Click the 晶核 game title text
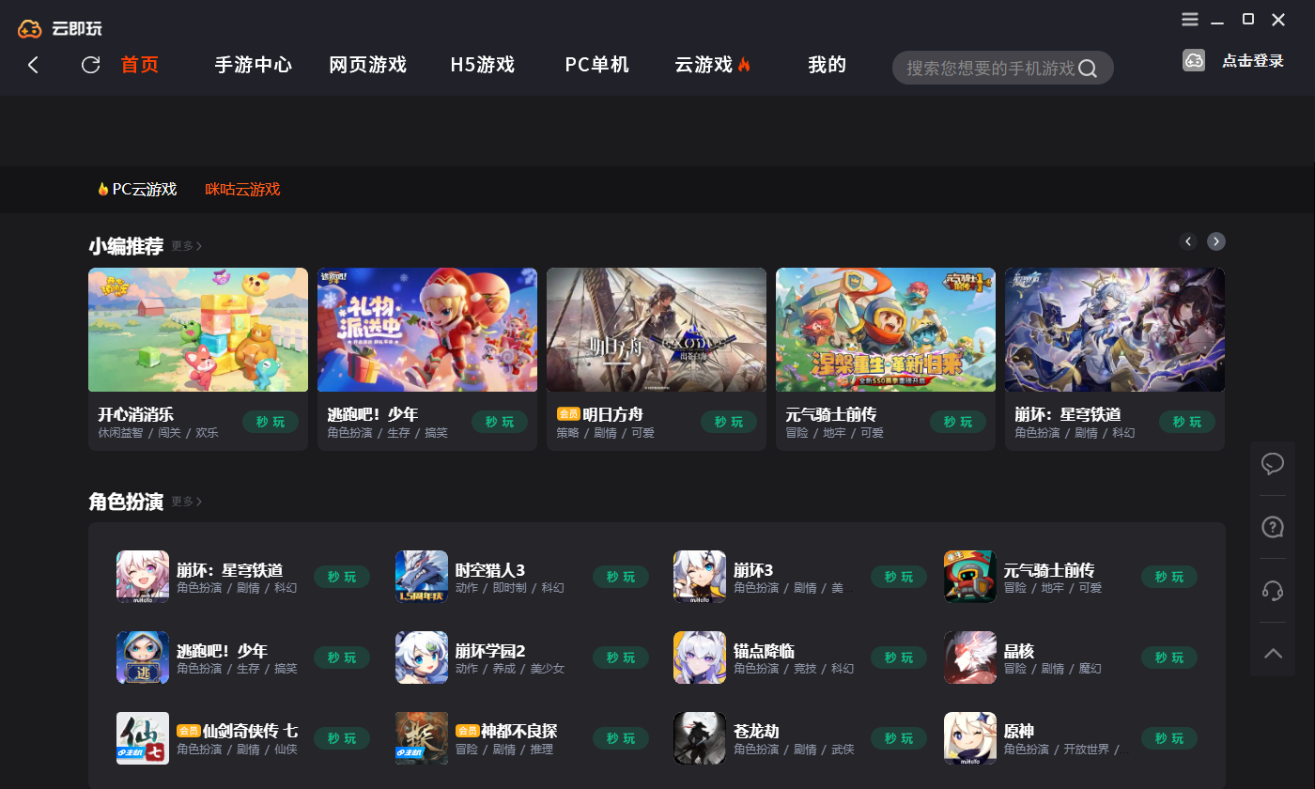 1019,650
